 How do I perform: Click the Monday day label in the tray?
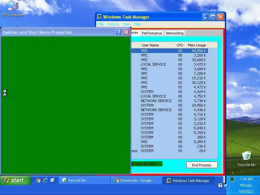[246, 185]
